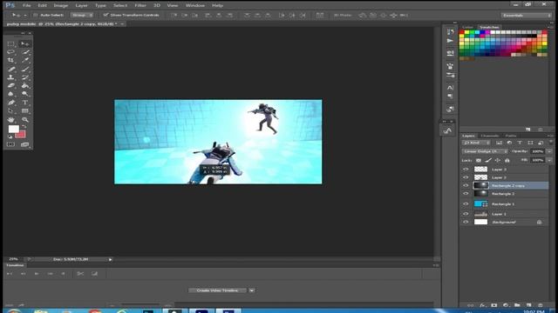Open the Linear Dodge blend mode dropdown

(x=485, y=151)
